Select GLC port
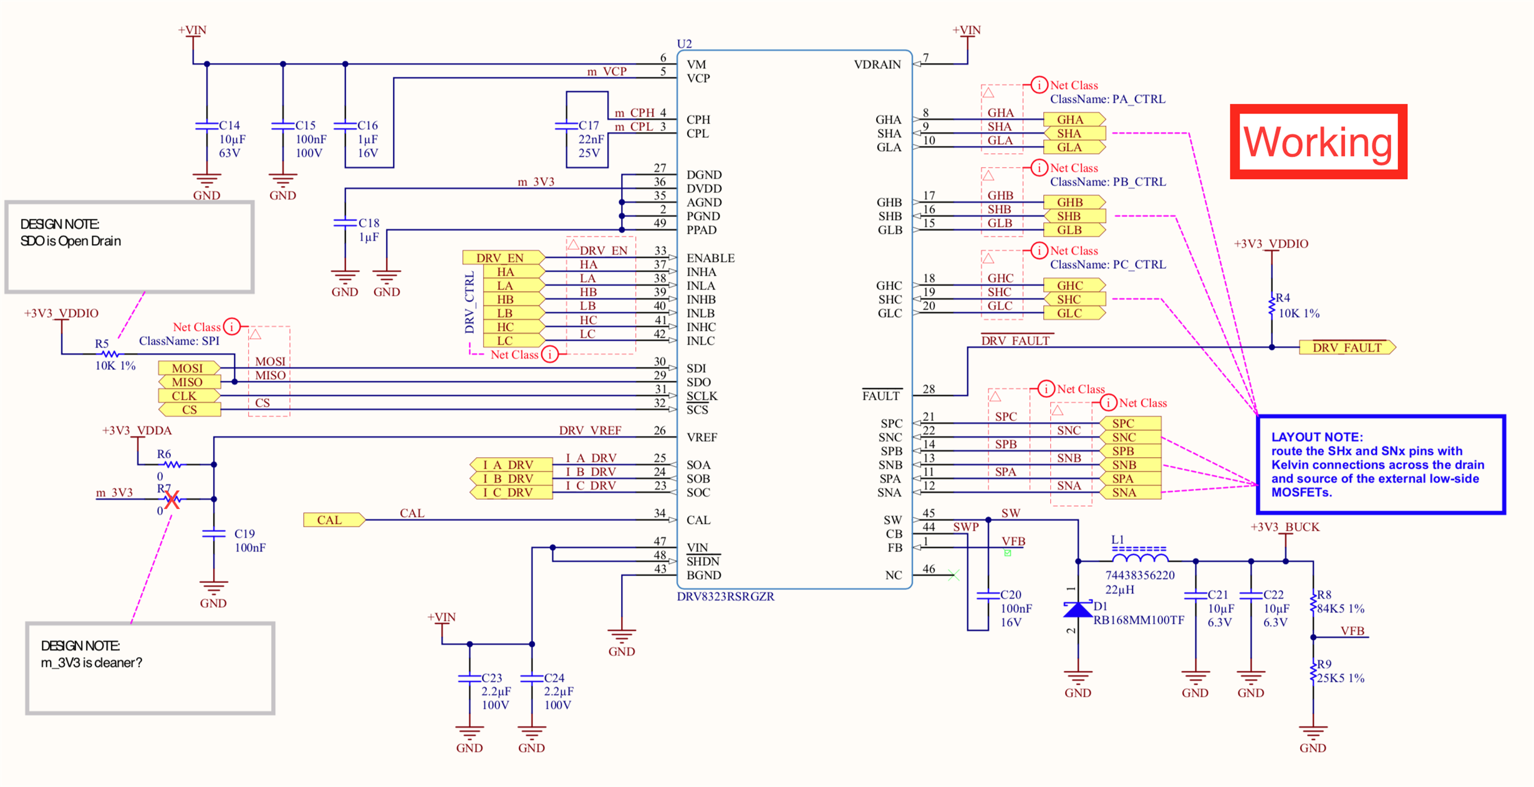Viewport: 1534px width, 787px height. (x=1074, y=313)
